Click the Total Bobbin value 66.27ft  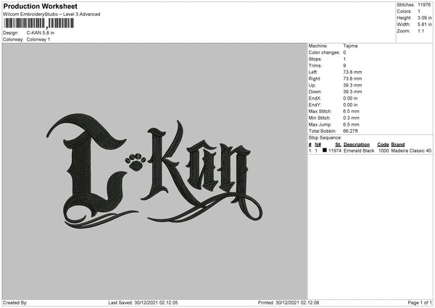[x=350, y=131]
